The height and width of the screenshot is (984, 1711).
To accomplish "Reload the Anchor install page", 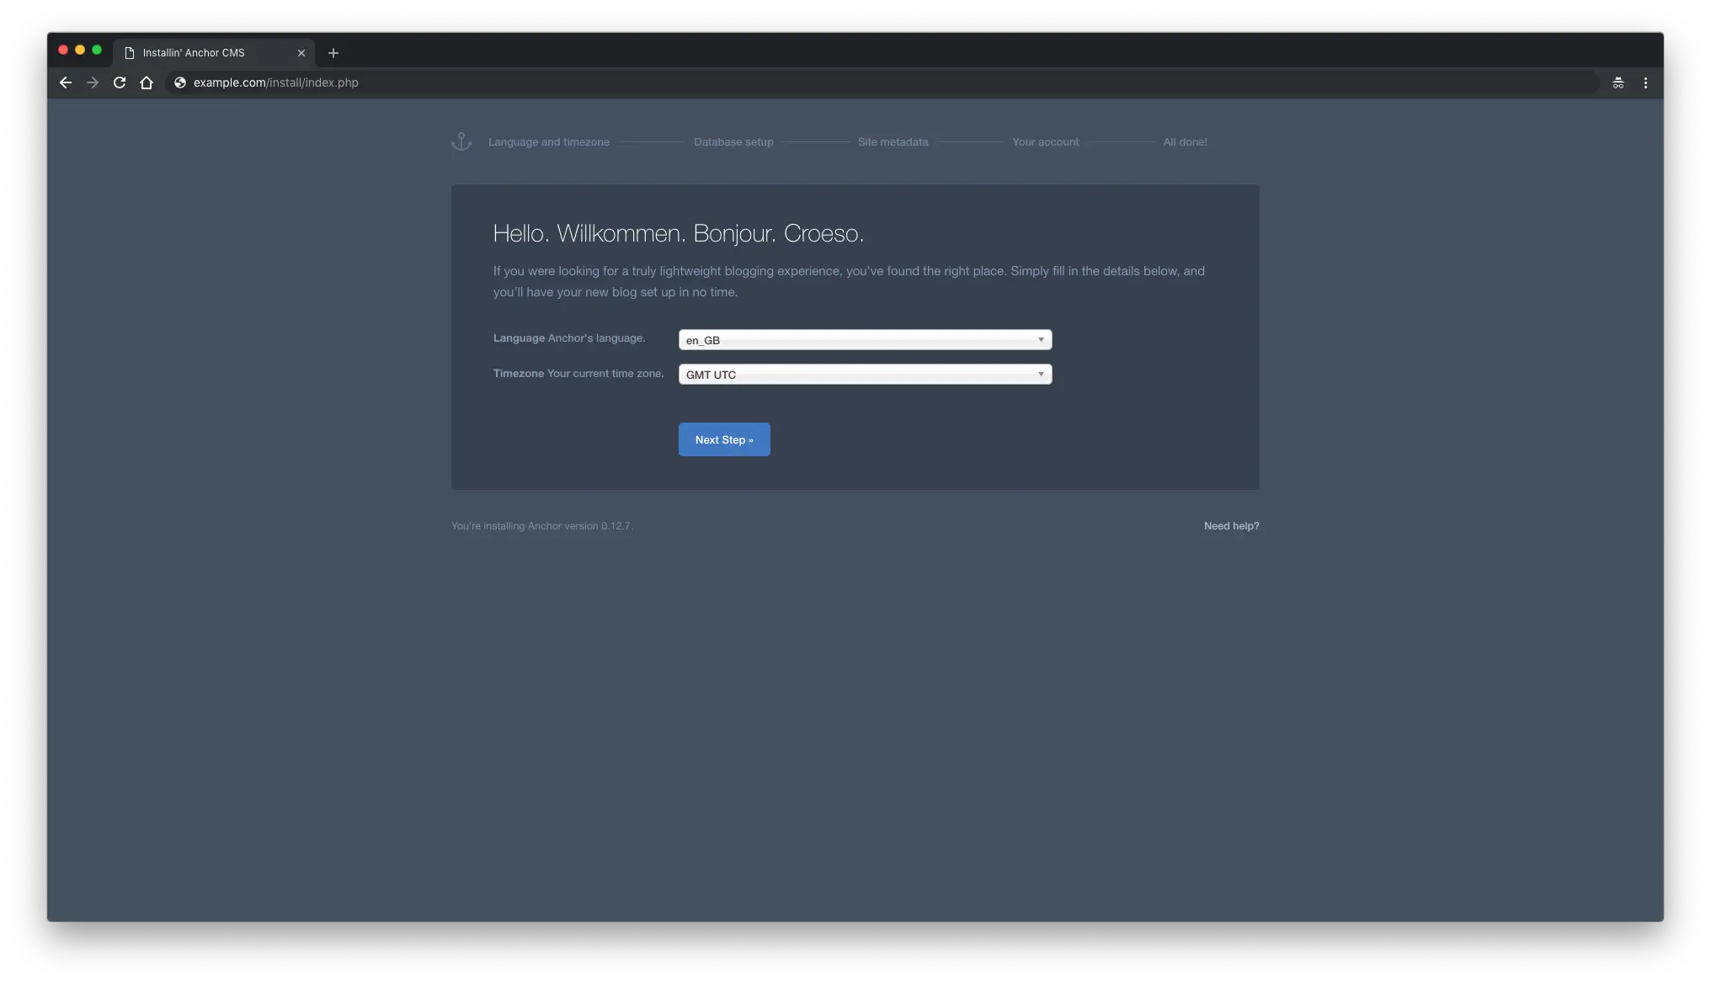I will coord(120,82).
